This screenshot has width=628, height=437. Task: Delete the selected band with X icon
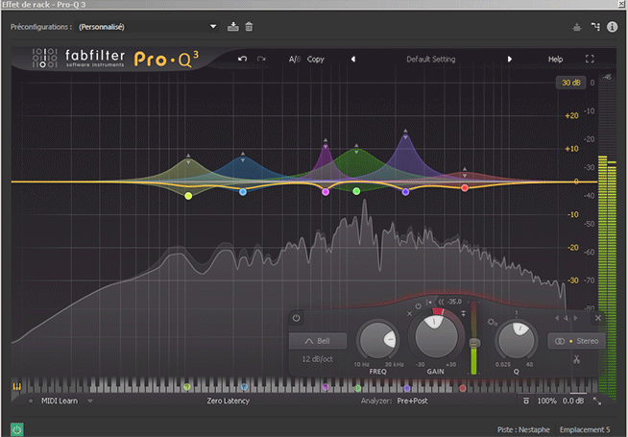point(409,314)
